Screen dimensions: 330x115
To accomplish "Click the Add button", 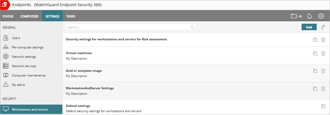I will 309,27.
